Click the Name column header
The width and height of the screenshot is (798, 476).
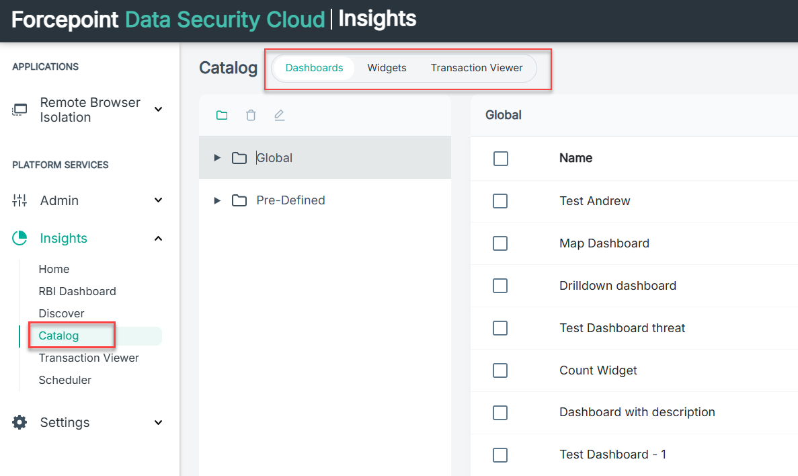(575, 158)
